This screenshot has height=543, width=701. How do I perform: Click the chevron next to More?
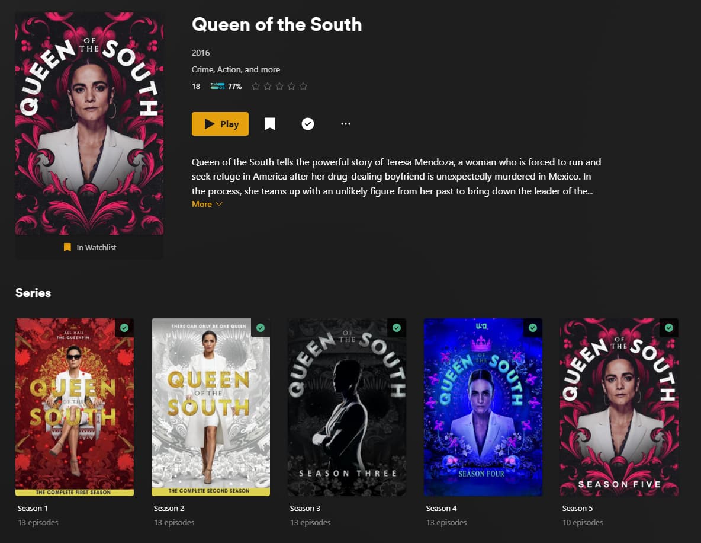[219, 204]
